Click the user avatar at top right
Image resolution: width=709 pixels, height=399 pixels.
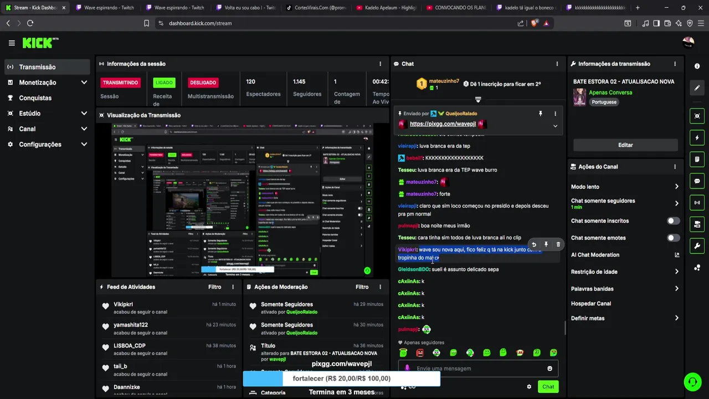point(689,43)
